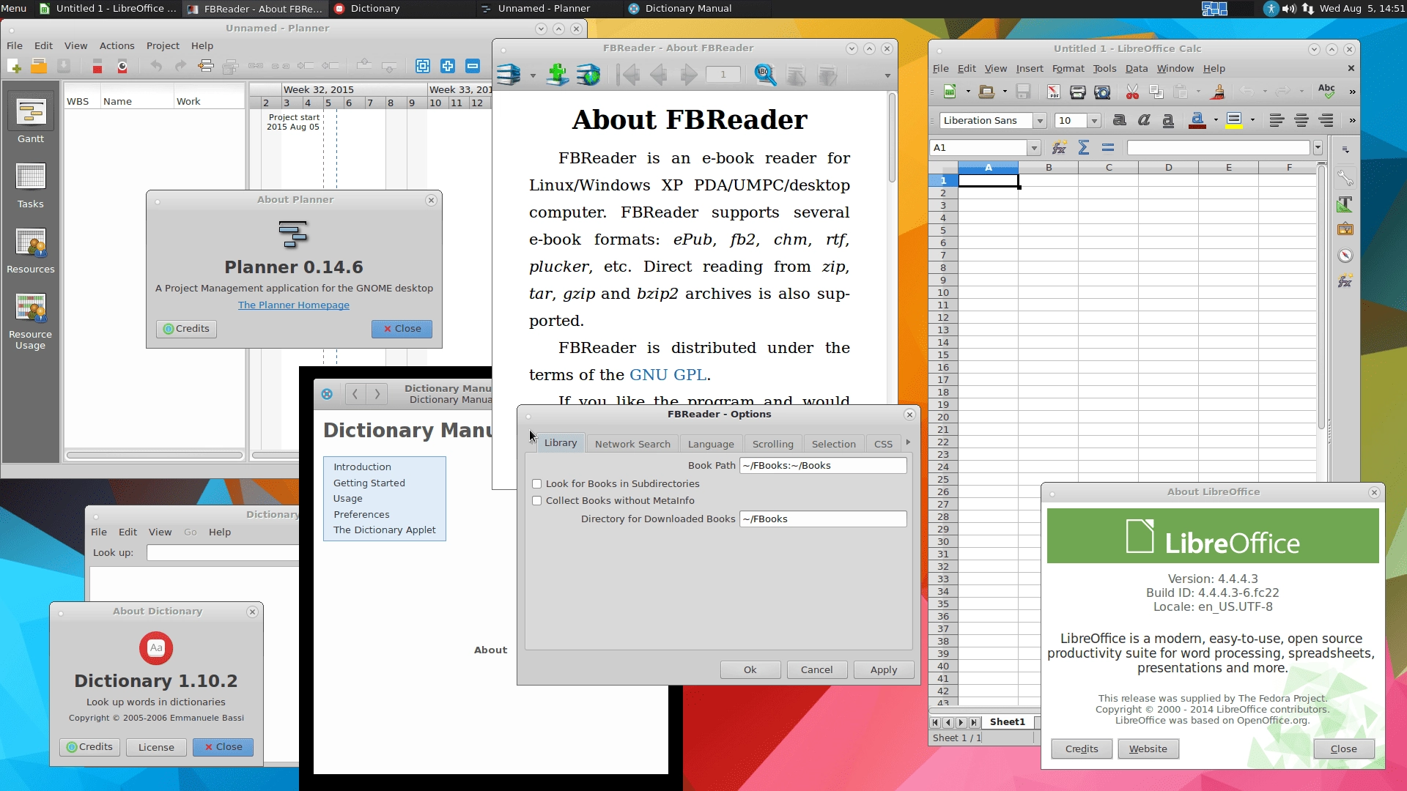Click the Menu button on top panel
The height and width of the screenshot is (791, 1407).
14,9
